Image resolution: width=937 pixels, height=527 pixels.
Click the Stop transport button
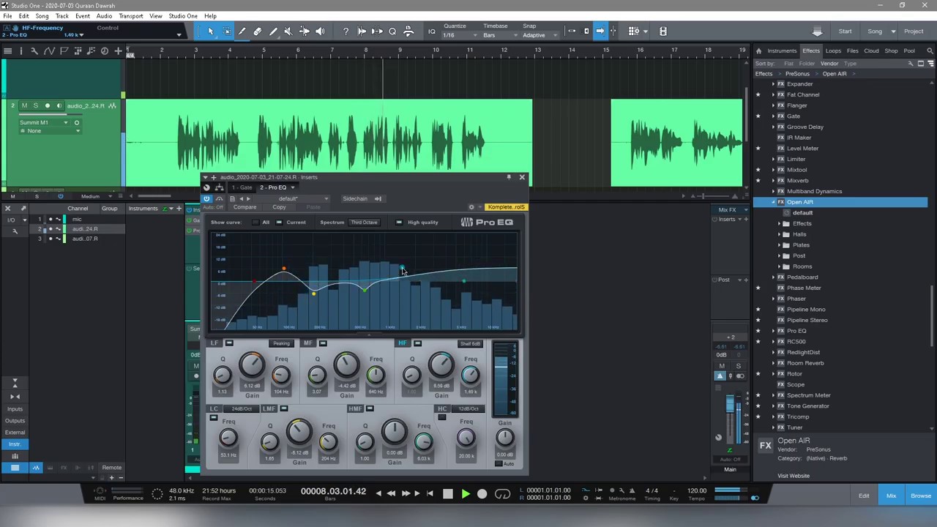click(448, 494)
